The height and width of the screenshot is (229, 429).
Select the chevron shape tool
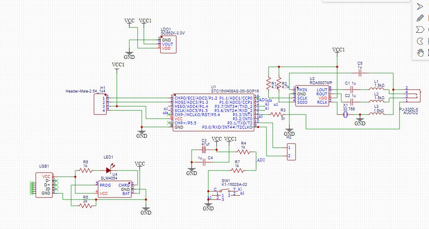[x=420, y=29]
